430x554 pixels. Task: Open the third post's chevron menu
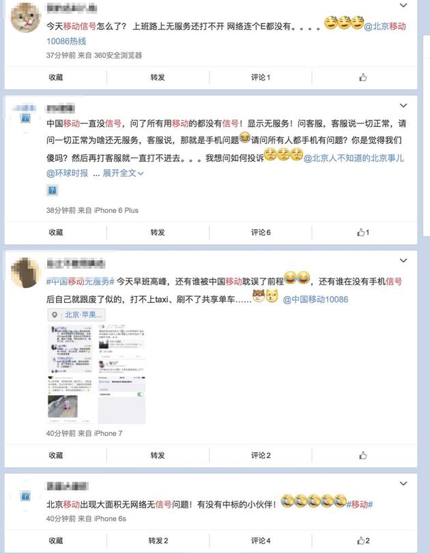(403, 261)
